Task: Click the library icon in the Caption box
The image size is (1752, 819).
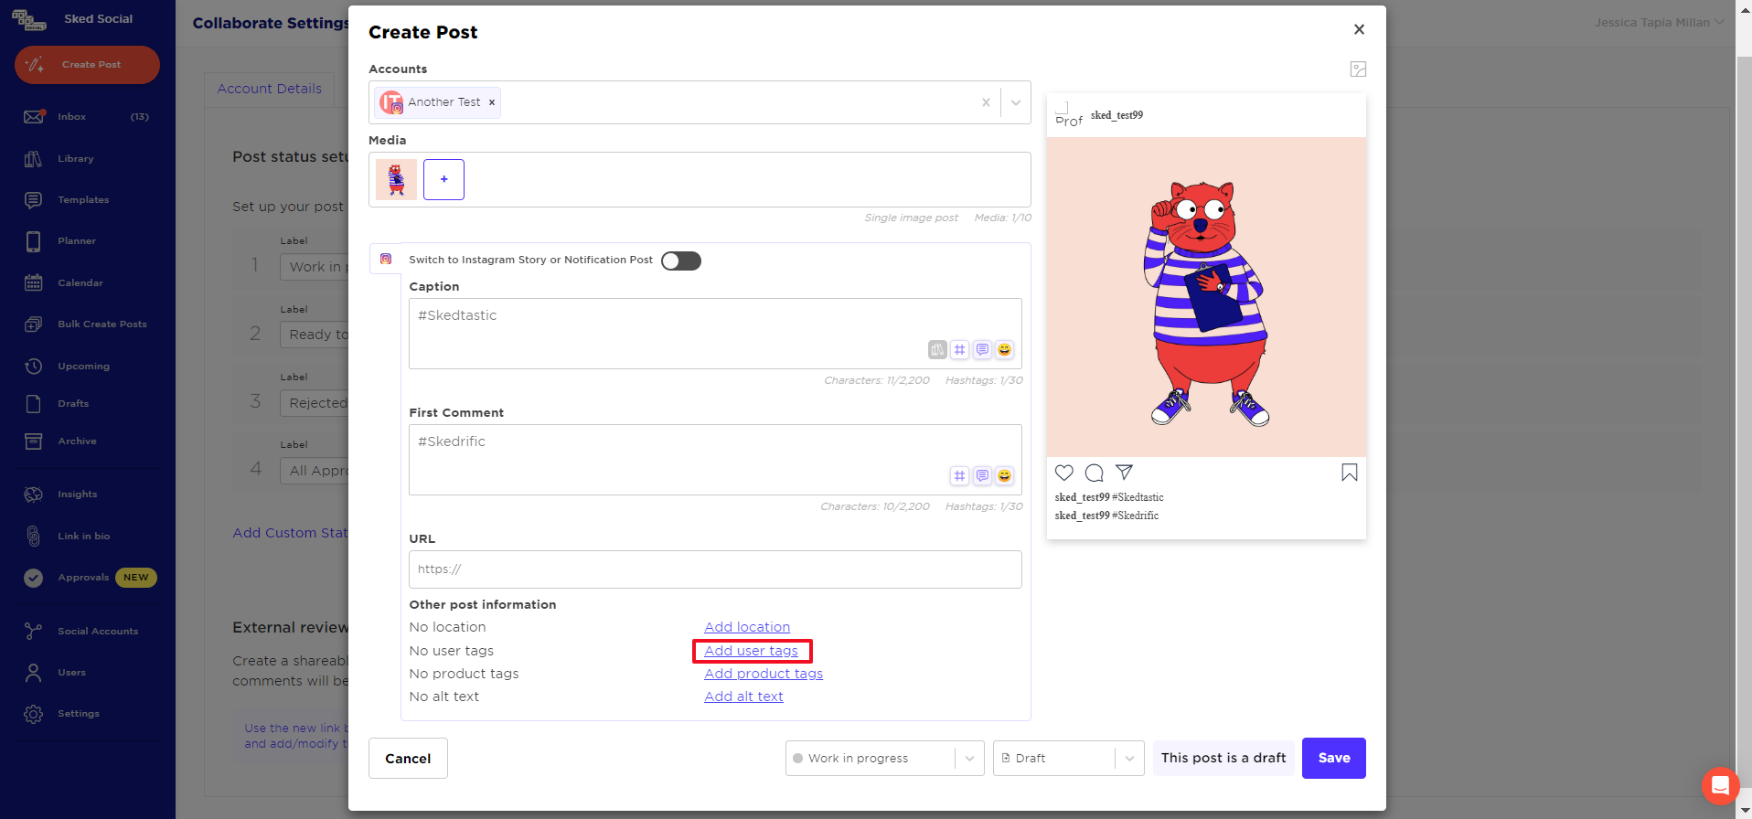Action: [x=937, y=349]
